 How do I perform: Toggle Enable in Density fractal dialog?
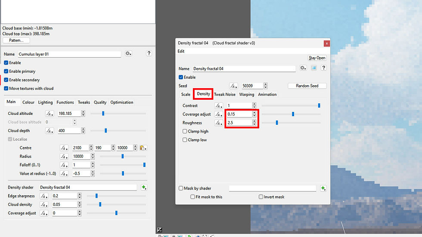181,77
